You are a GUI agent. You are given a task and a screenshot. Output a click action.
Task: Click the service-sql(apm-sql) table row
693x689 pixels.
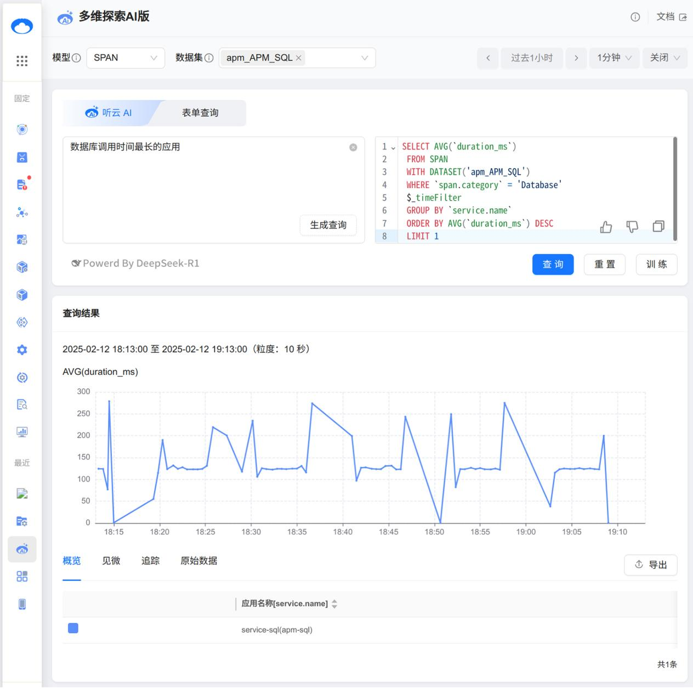370,630
